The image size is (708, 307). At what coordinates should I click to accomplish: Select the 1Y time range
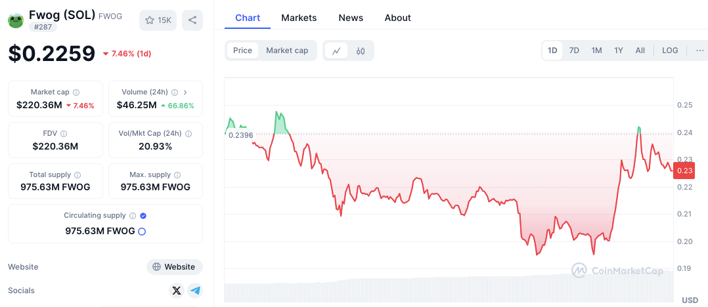tap(619, 51)
